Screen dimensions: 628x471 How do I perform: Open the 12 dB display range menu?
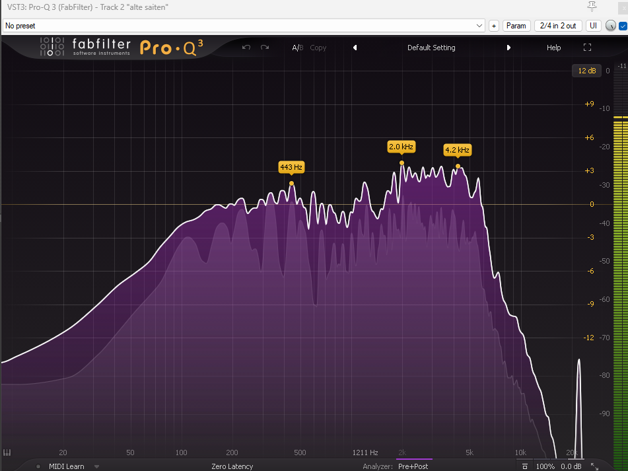(586, 71)
